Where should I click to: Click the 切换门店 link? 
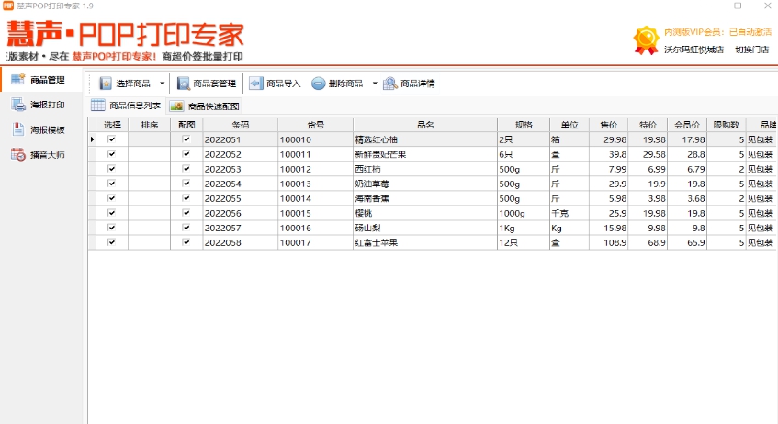tap(751, 50)
